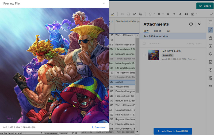Image resolution: width=214 pixels, height=135 pixels.
Task: Click Attach Files to Row 8836
Action: (x=173, y=131)
